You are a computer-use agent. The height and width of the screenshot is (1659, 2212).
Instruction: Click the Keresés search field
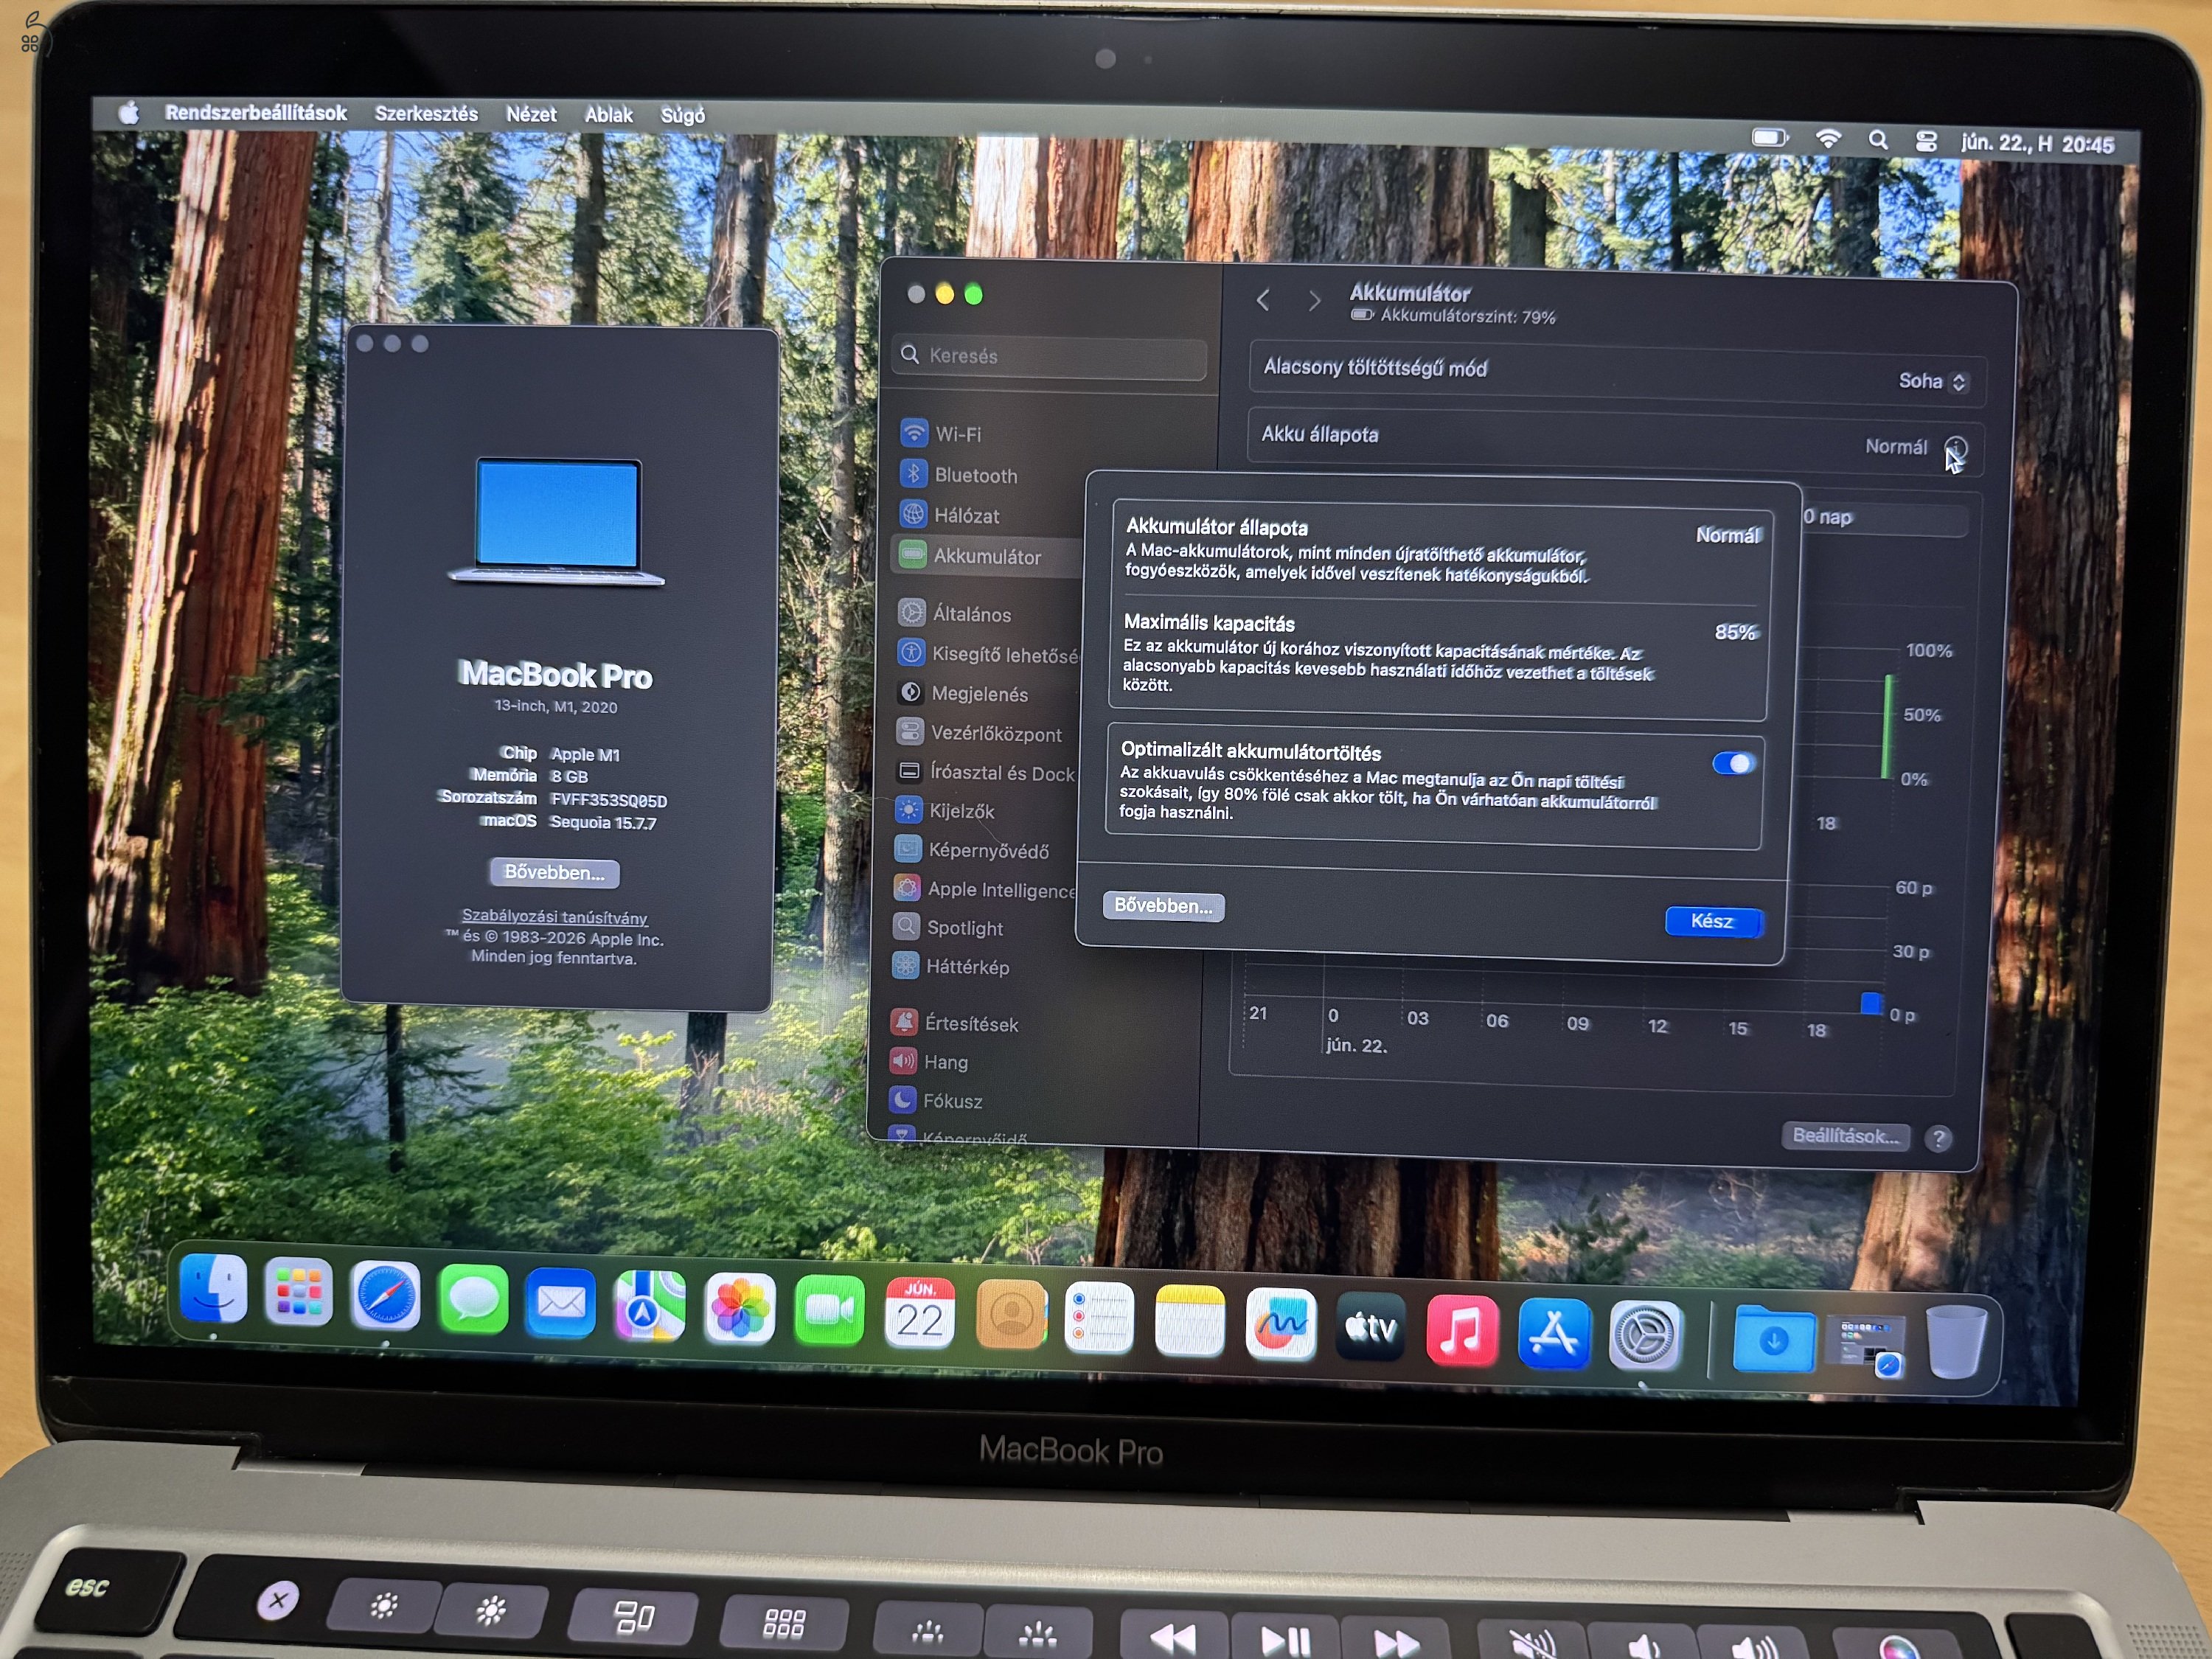[x=1049, y=356]
